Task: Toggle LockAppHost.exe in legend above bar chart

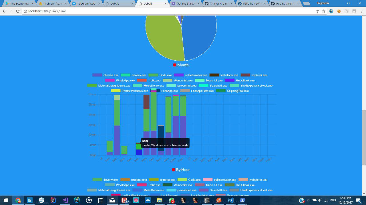Action: (197, 91)
